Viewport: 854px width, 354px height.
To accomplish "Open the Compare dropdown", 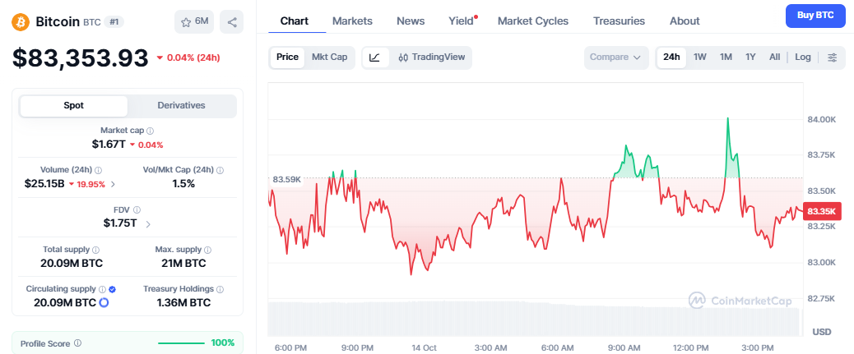I will tap(616, 57).
